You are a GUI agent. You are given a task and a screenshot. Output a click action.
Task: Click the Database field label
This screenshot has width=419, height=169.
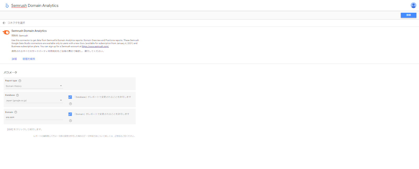(10, 95)
